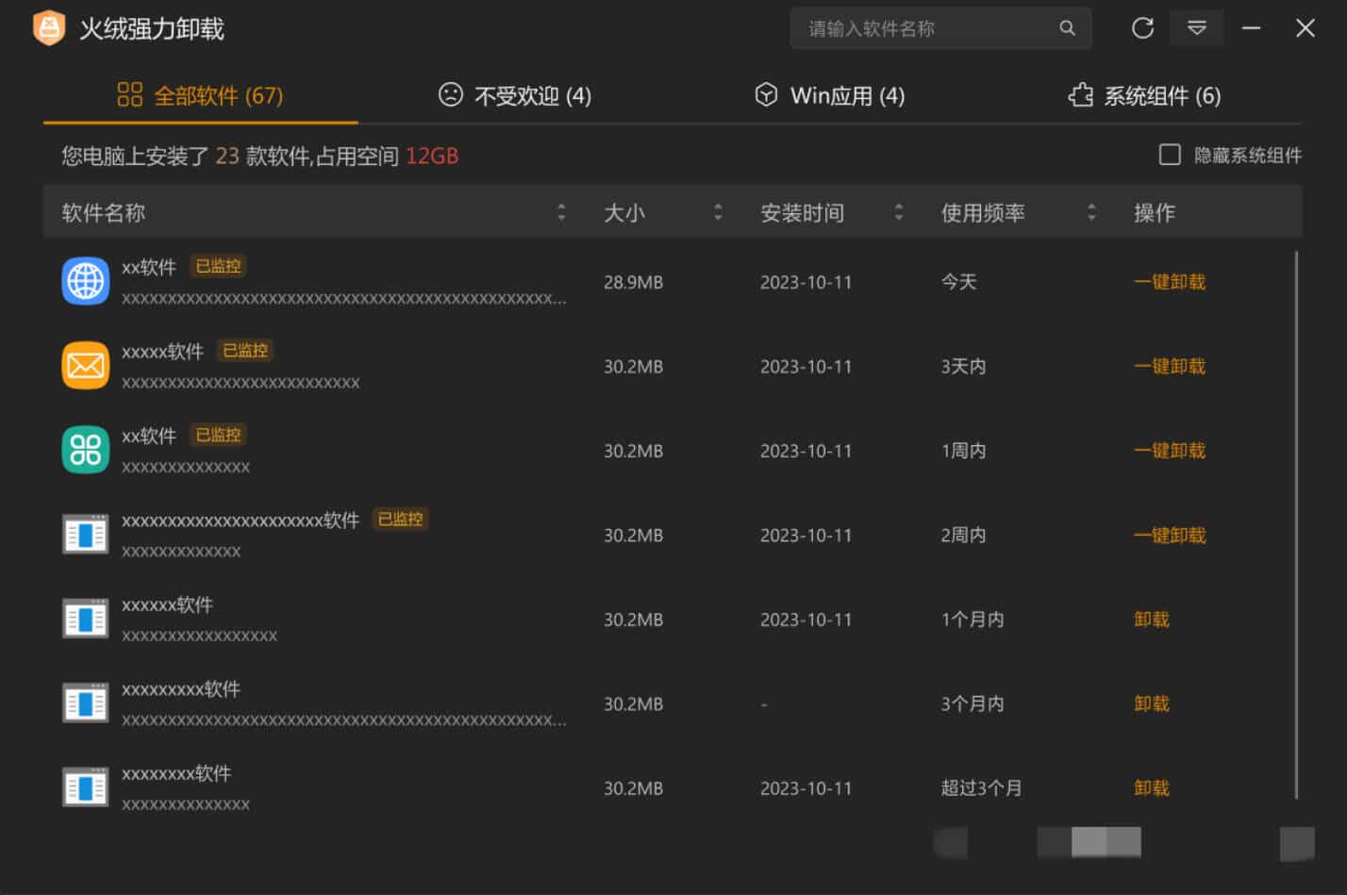Click inside the 请输入软件名称 search field
The width and height of the screenshot is (1347, 895).
click(x=924, y=28)
